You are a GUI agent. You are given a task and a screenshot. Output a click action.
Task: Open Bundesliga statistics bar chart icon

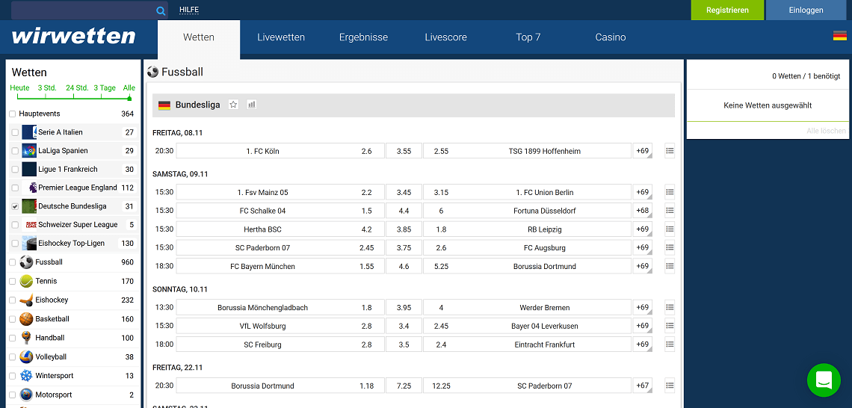coord(251,105)
